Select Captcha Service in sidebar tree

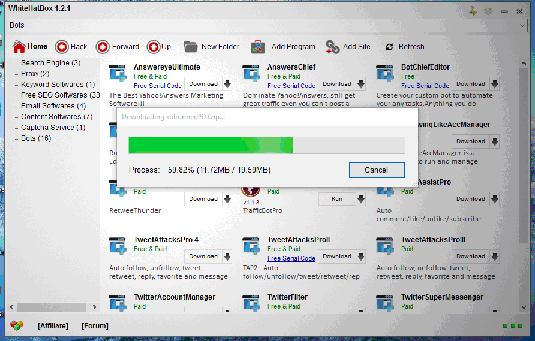[x=53, y=128]
